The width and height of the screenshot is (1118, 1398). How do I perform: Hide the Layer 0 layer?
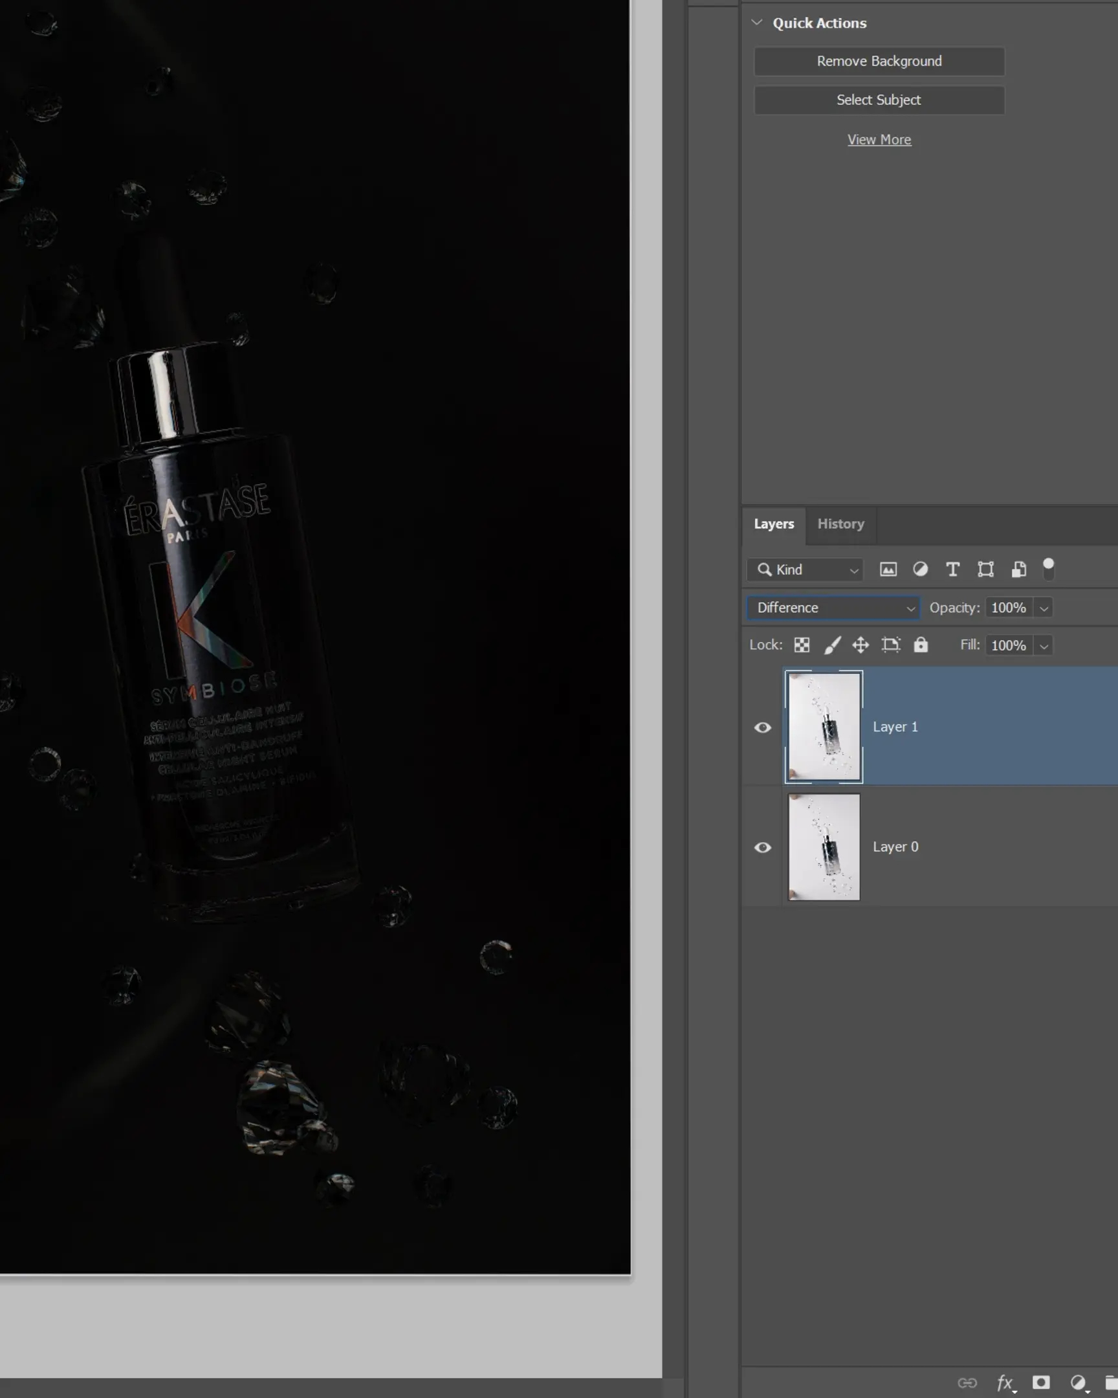[763, 847]
